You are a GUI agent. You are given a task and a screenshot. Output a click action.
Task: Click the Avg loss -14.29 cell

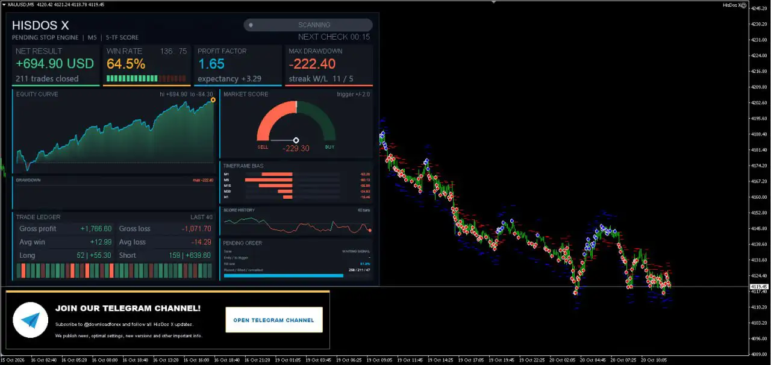165,242
